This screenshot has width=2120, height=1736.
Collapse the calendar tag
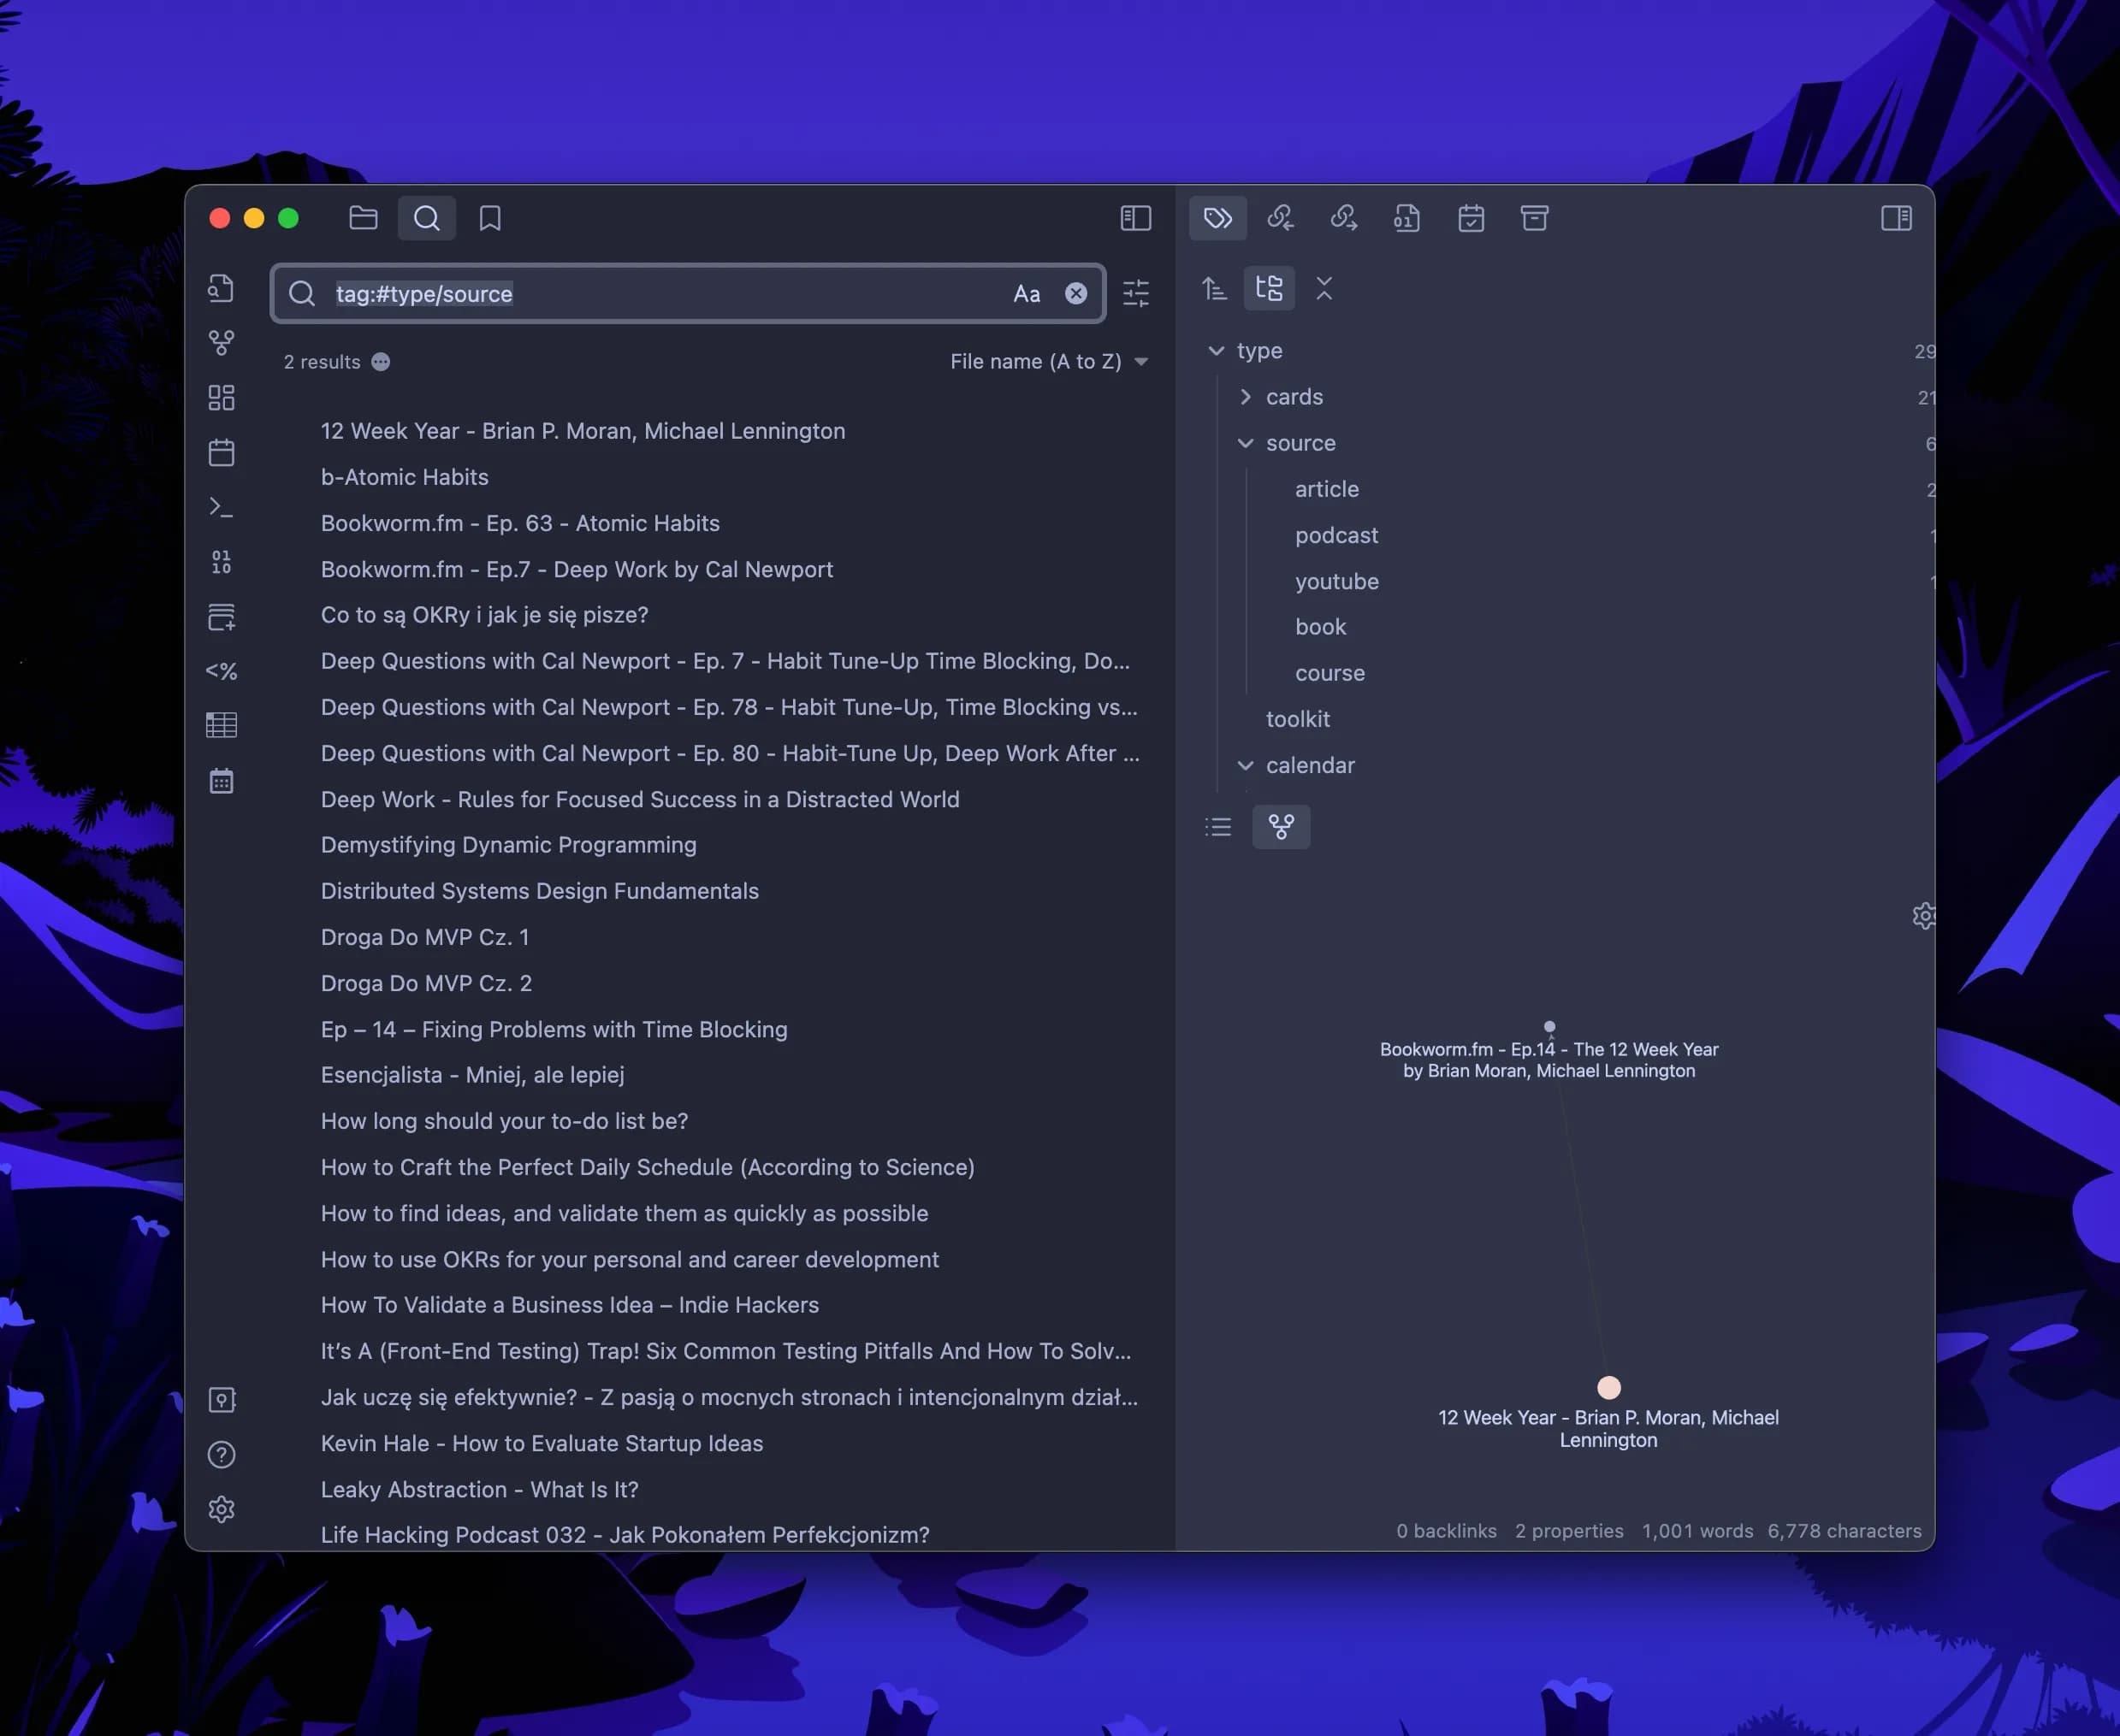(x=1245, y=765)
